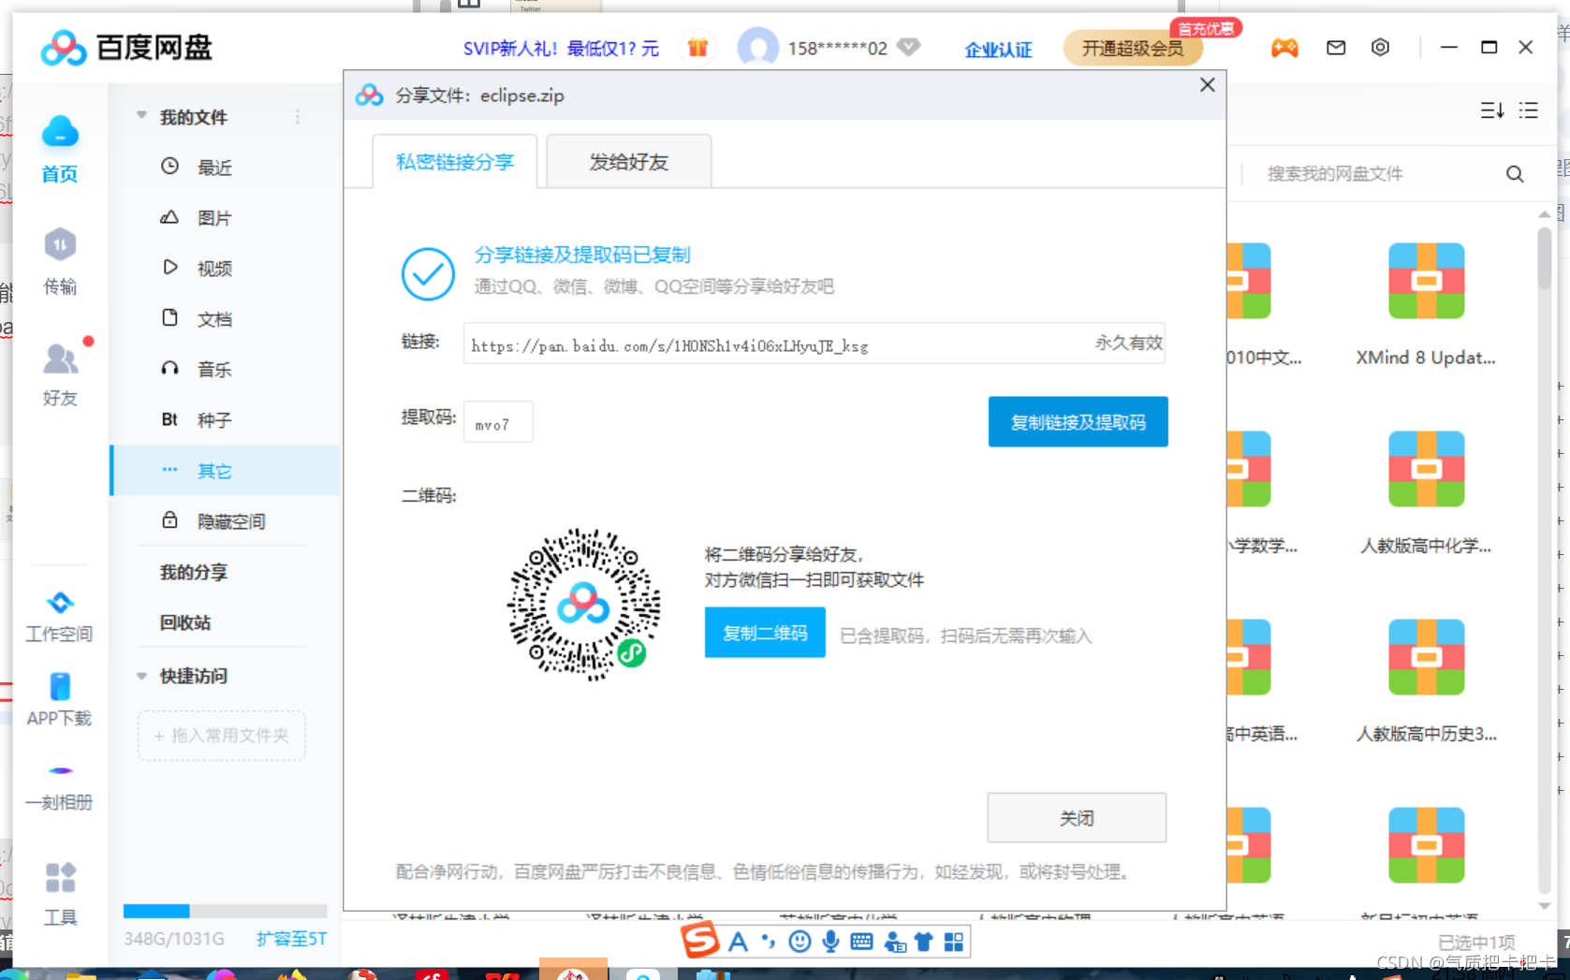The height and width of the screenshot is (980, 1570).
Task: Click the storage usage progress bar
Action: [225, 911]
